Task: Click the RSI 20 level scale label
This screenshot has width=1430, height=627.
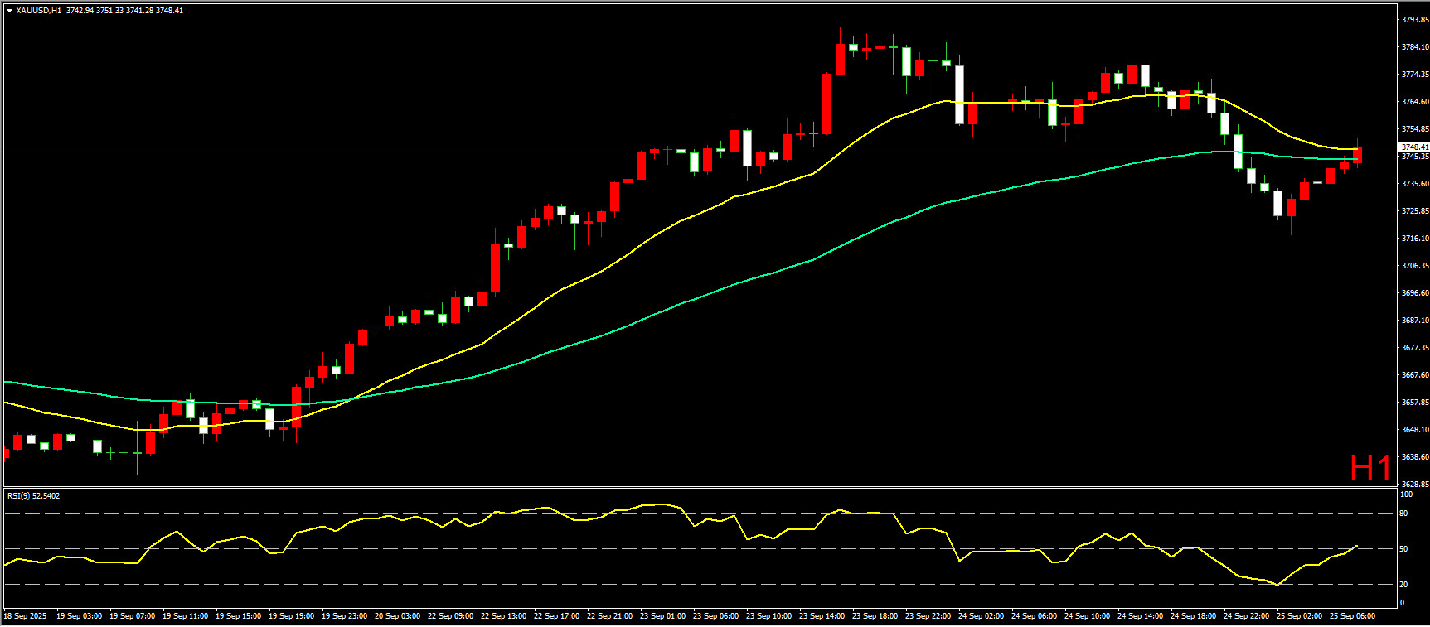Action: click(1403, 585)
